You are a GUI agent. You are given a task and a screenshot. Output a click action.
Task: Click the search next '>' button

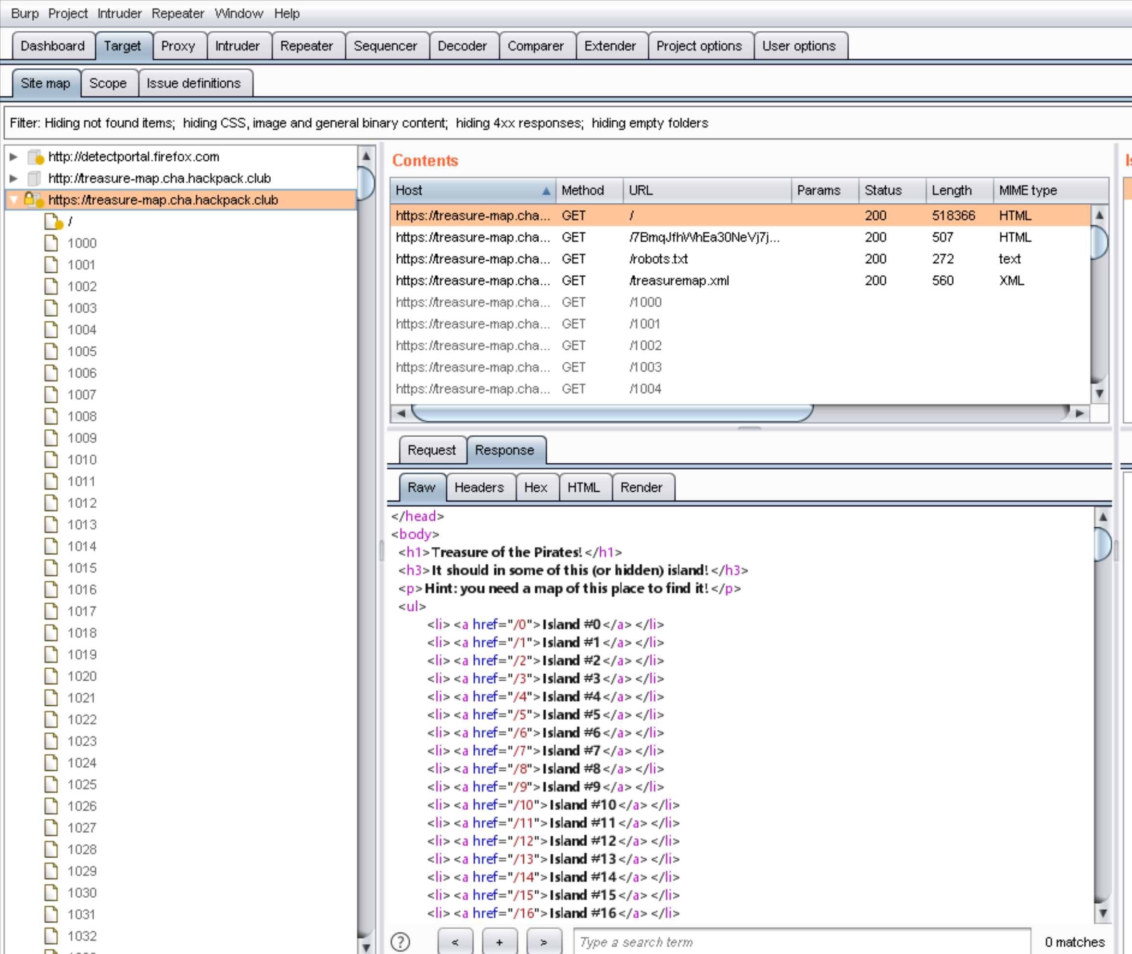click(543, 941)
